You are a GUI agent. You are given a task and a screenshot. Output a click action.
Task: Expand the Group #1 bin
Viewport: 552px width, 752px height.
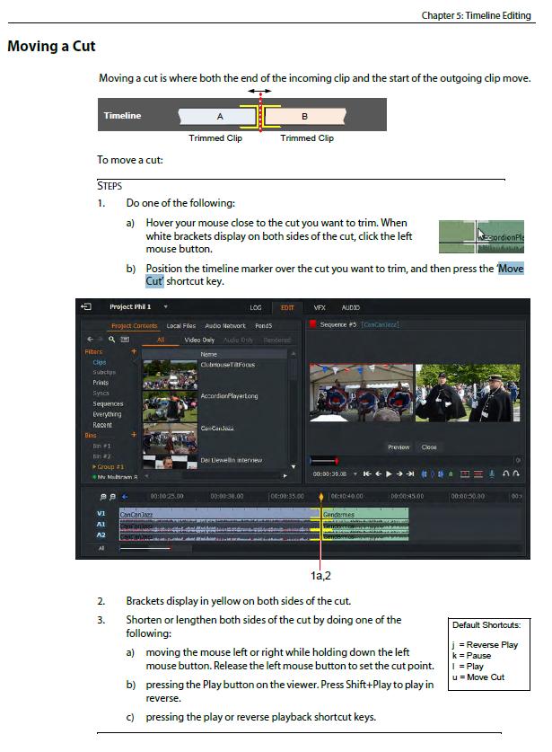93,467
